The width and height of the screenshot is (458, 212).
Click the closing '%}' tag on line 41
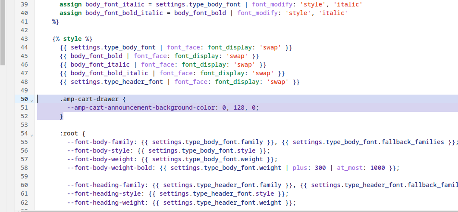(x=56, y=22)
